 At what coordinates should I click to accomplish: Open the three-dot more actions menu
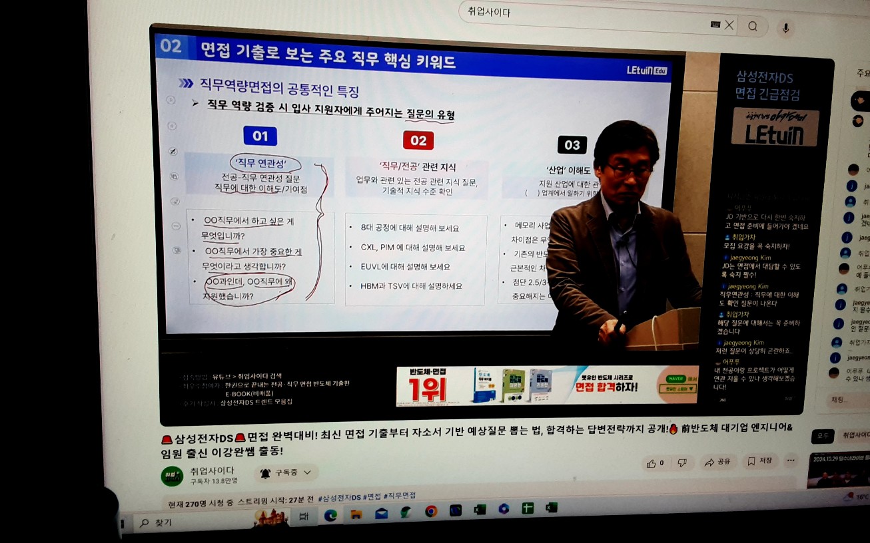pos(791,460)
